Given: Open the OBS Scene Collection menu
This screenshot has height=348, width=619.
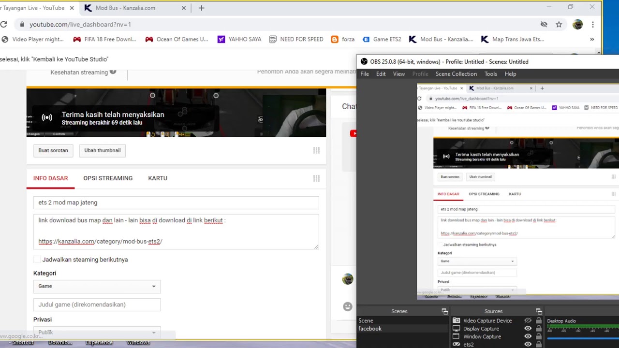Looking at the screenshot, I should coord(456,74).
